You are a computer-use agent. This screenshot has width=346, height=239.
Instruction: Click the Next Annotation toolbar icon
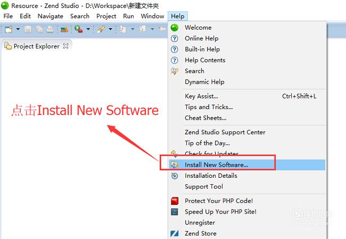[122, 29]
